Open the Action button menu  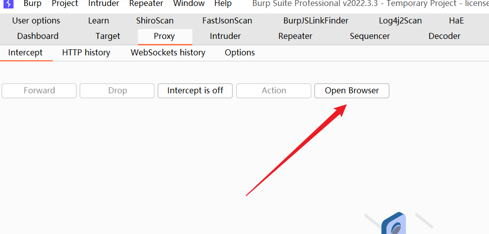pyautogui.click(x=274, y=91)
